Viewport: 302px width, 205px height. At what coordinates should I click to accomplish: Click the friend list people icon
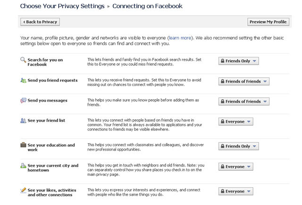[x=23, y=121]
